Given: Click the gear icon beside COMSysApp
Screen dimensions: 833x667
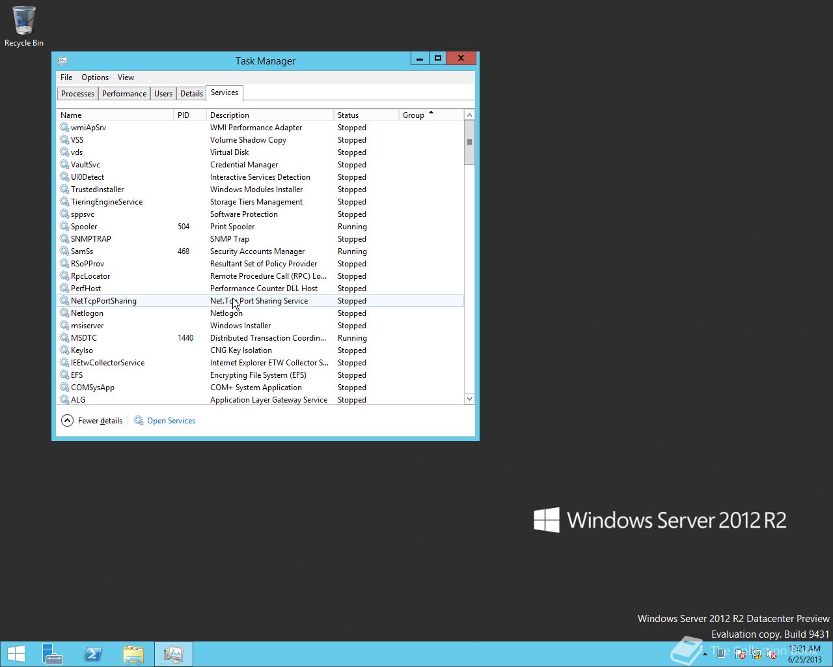Looking at the screenshot, I should coord(64,388).
